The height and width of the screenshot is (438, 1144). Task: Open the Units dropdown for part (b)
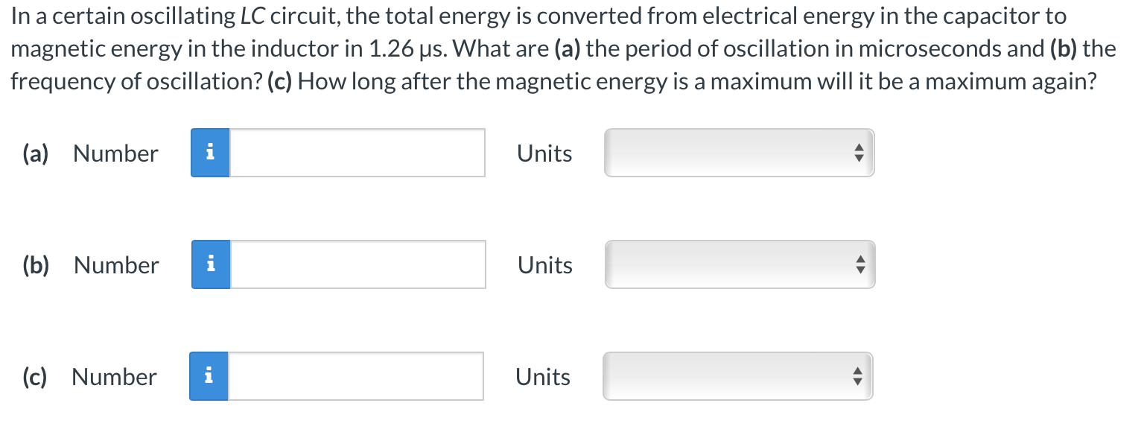[739, 264]
